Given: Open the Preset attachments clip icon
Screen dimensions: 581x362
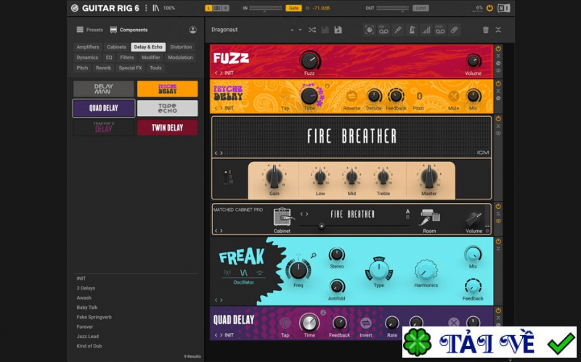Looking at the screenshot, I should pos(454,30).
